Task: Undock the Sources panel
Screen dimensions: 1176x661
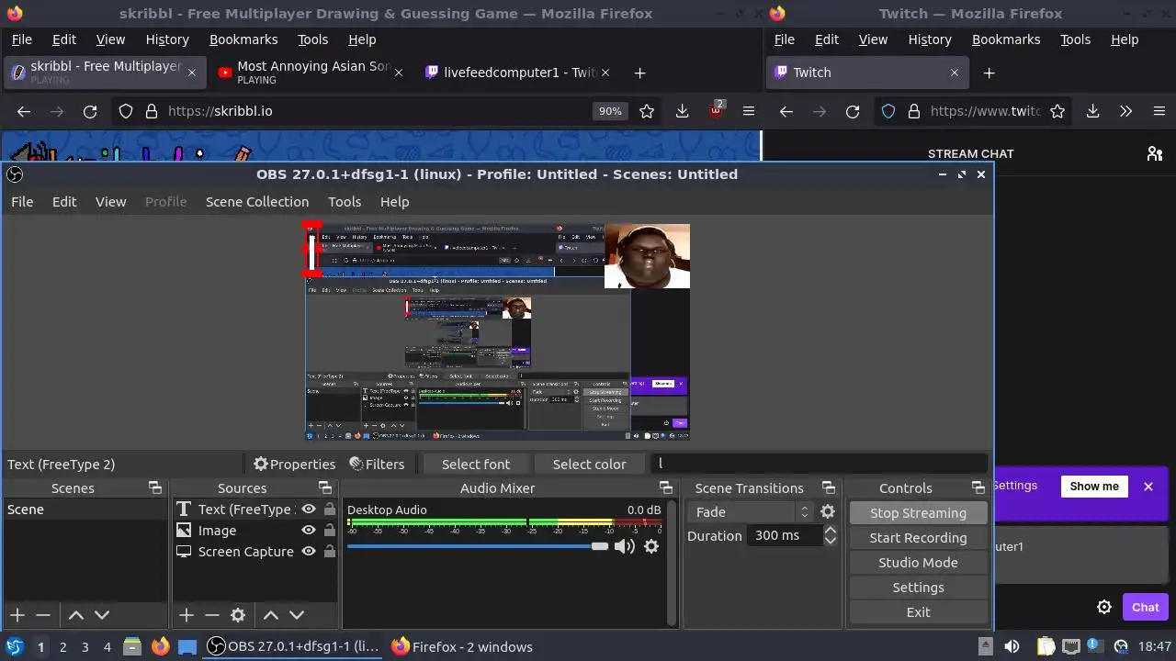Action: pyautogui.click(x=325, y=487)
